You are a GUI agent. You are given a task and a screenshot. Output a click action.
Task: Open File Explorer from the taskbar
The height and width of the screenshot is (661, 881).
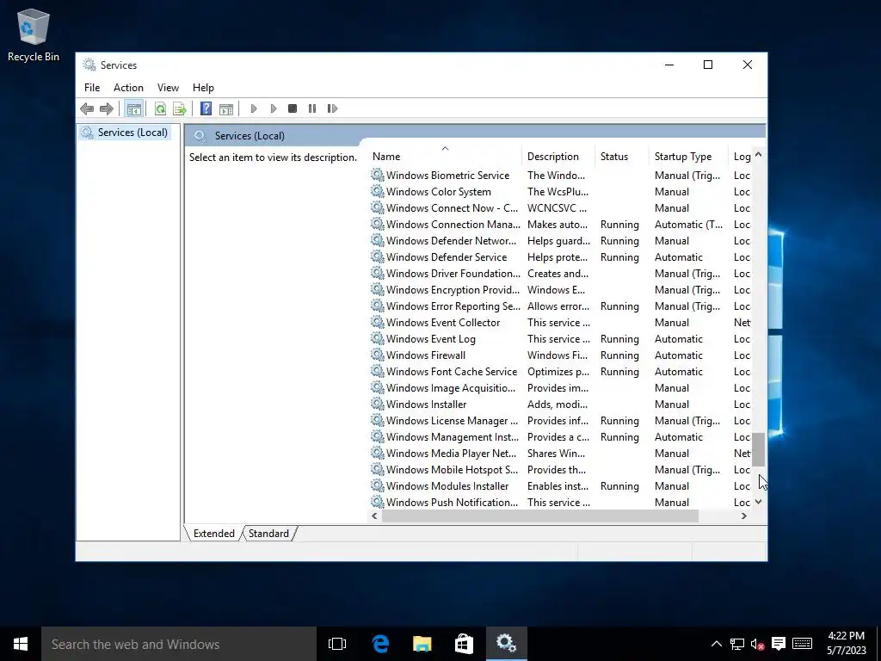(422, 644)
